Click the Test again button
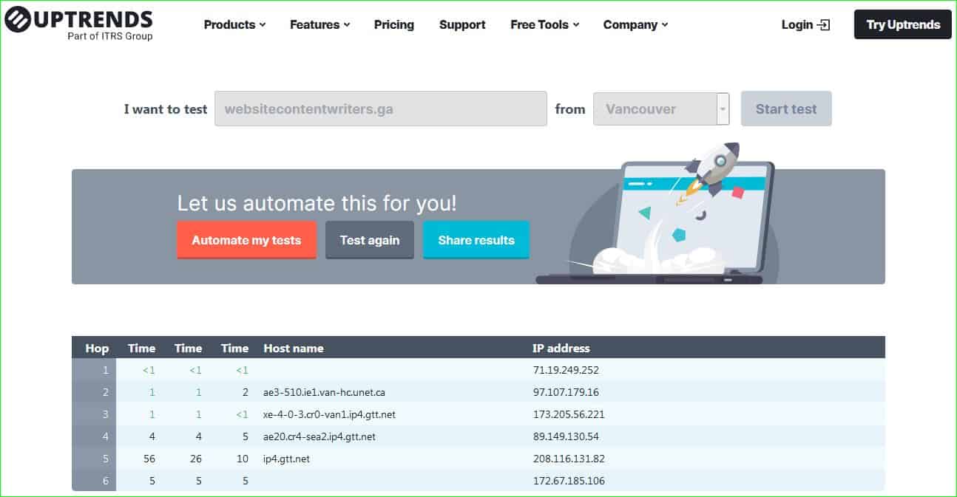This screenshot has height=497, width=957. (x=370, y=240)
